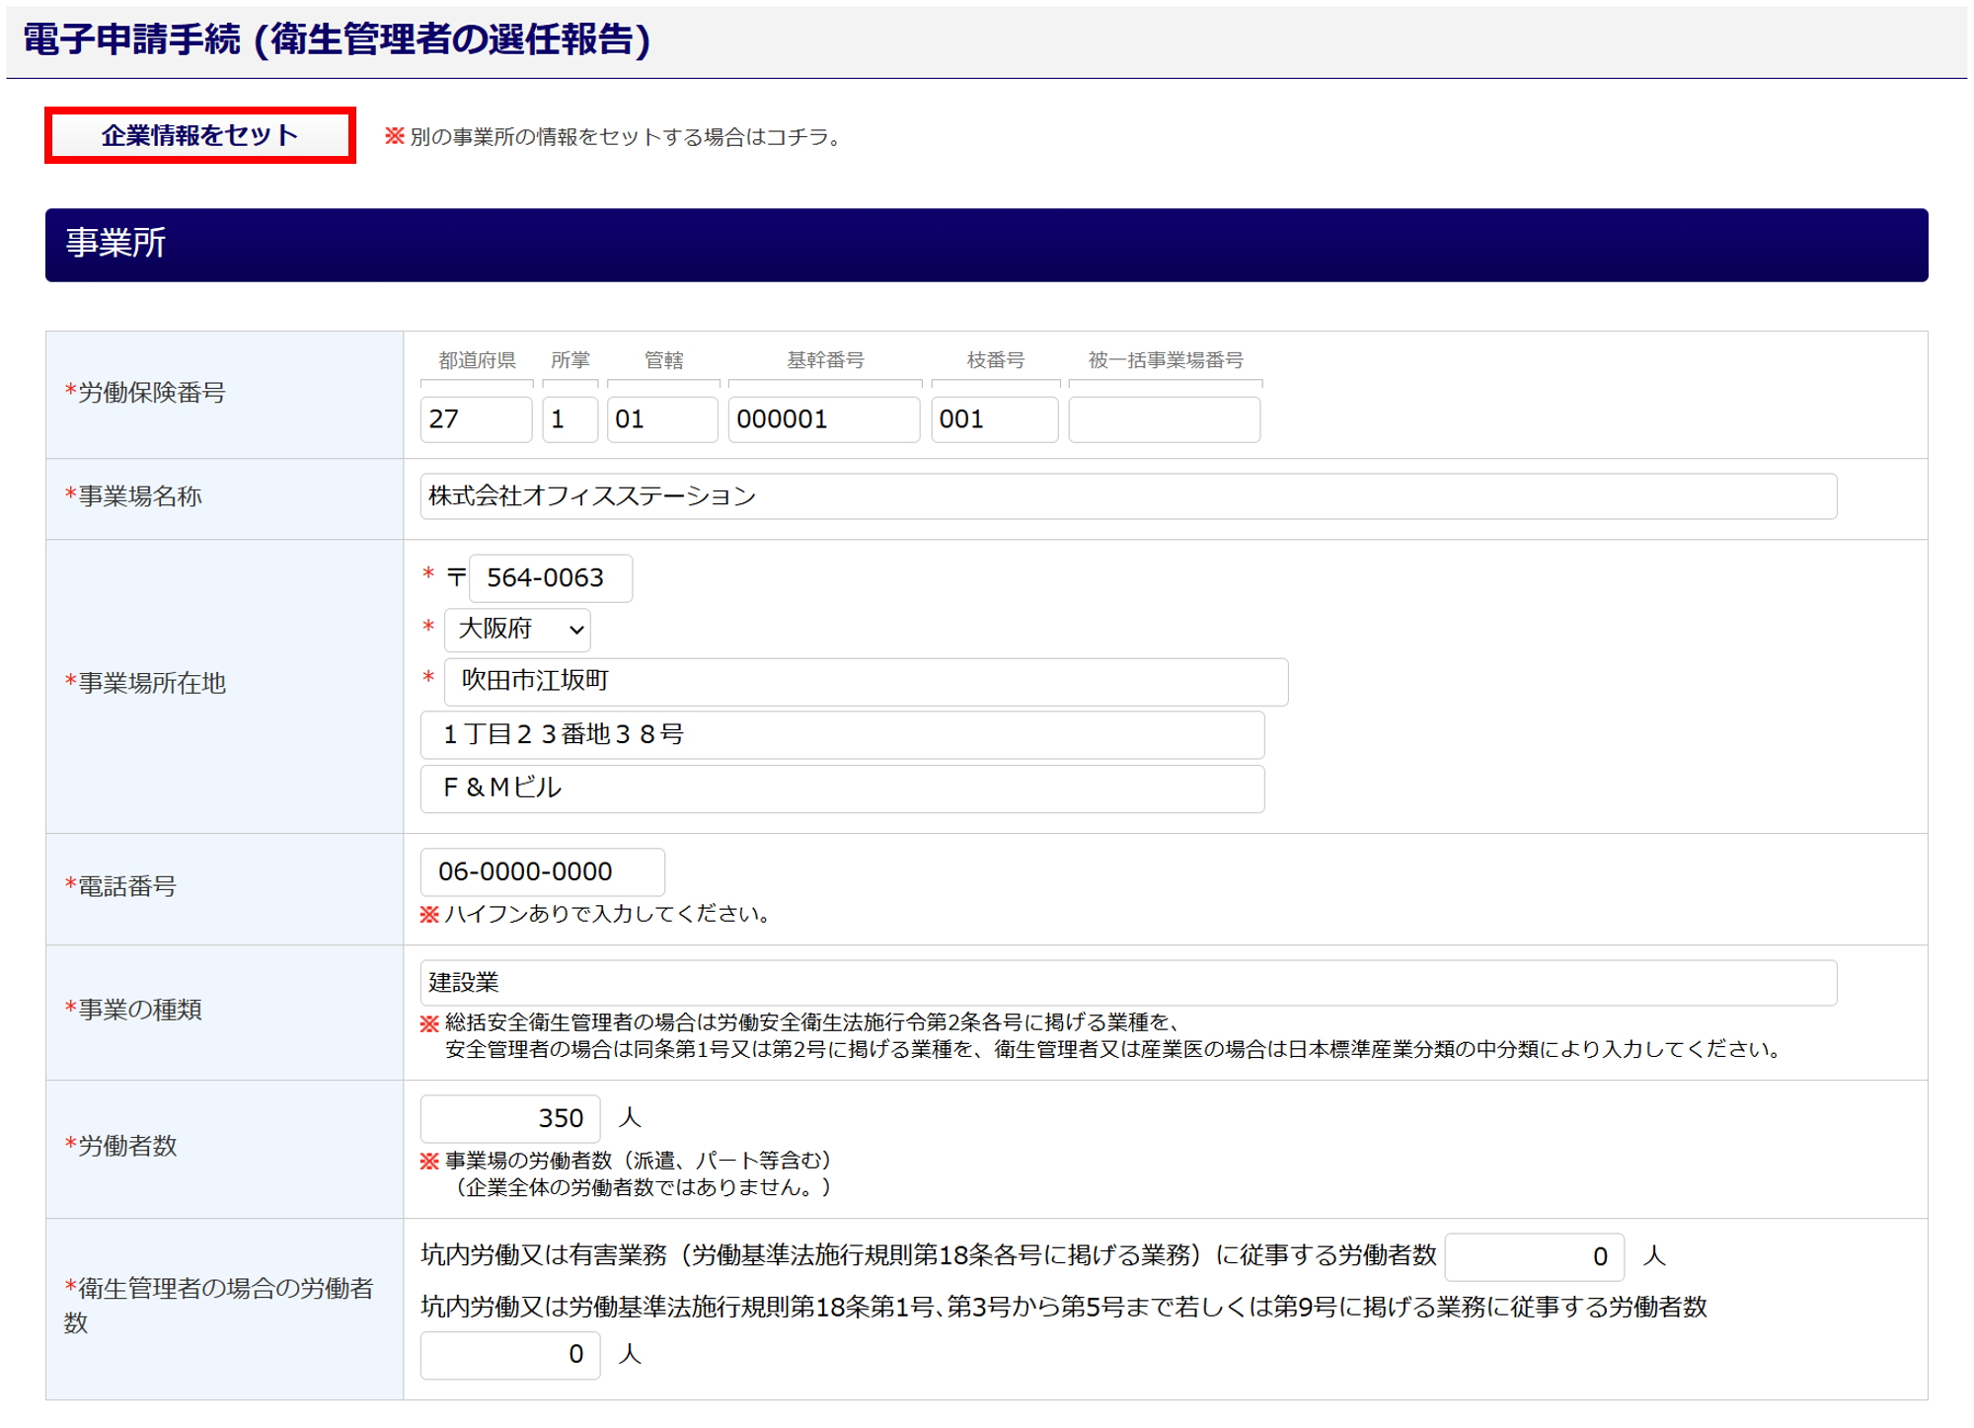The height and width of the screenshot is (1428, 1974).
Task: Edit the 事業場名称 company name field
Action: (x=1127, y=496)
